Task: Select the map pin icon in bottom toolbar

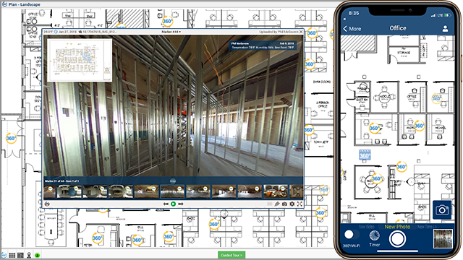Action: [29, 255]
